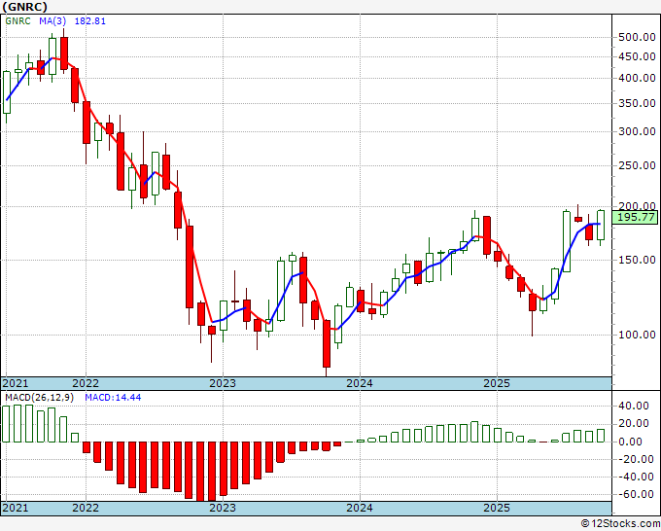Click the MACD:14.44 value label
This screenshot has width=661, height=531.
(x=113, y=398)
